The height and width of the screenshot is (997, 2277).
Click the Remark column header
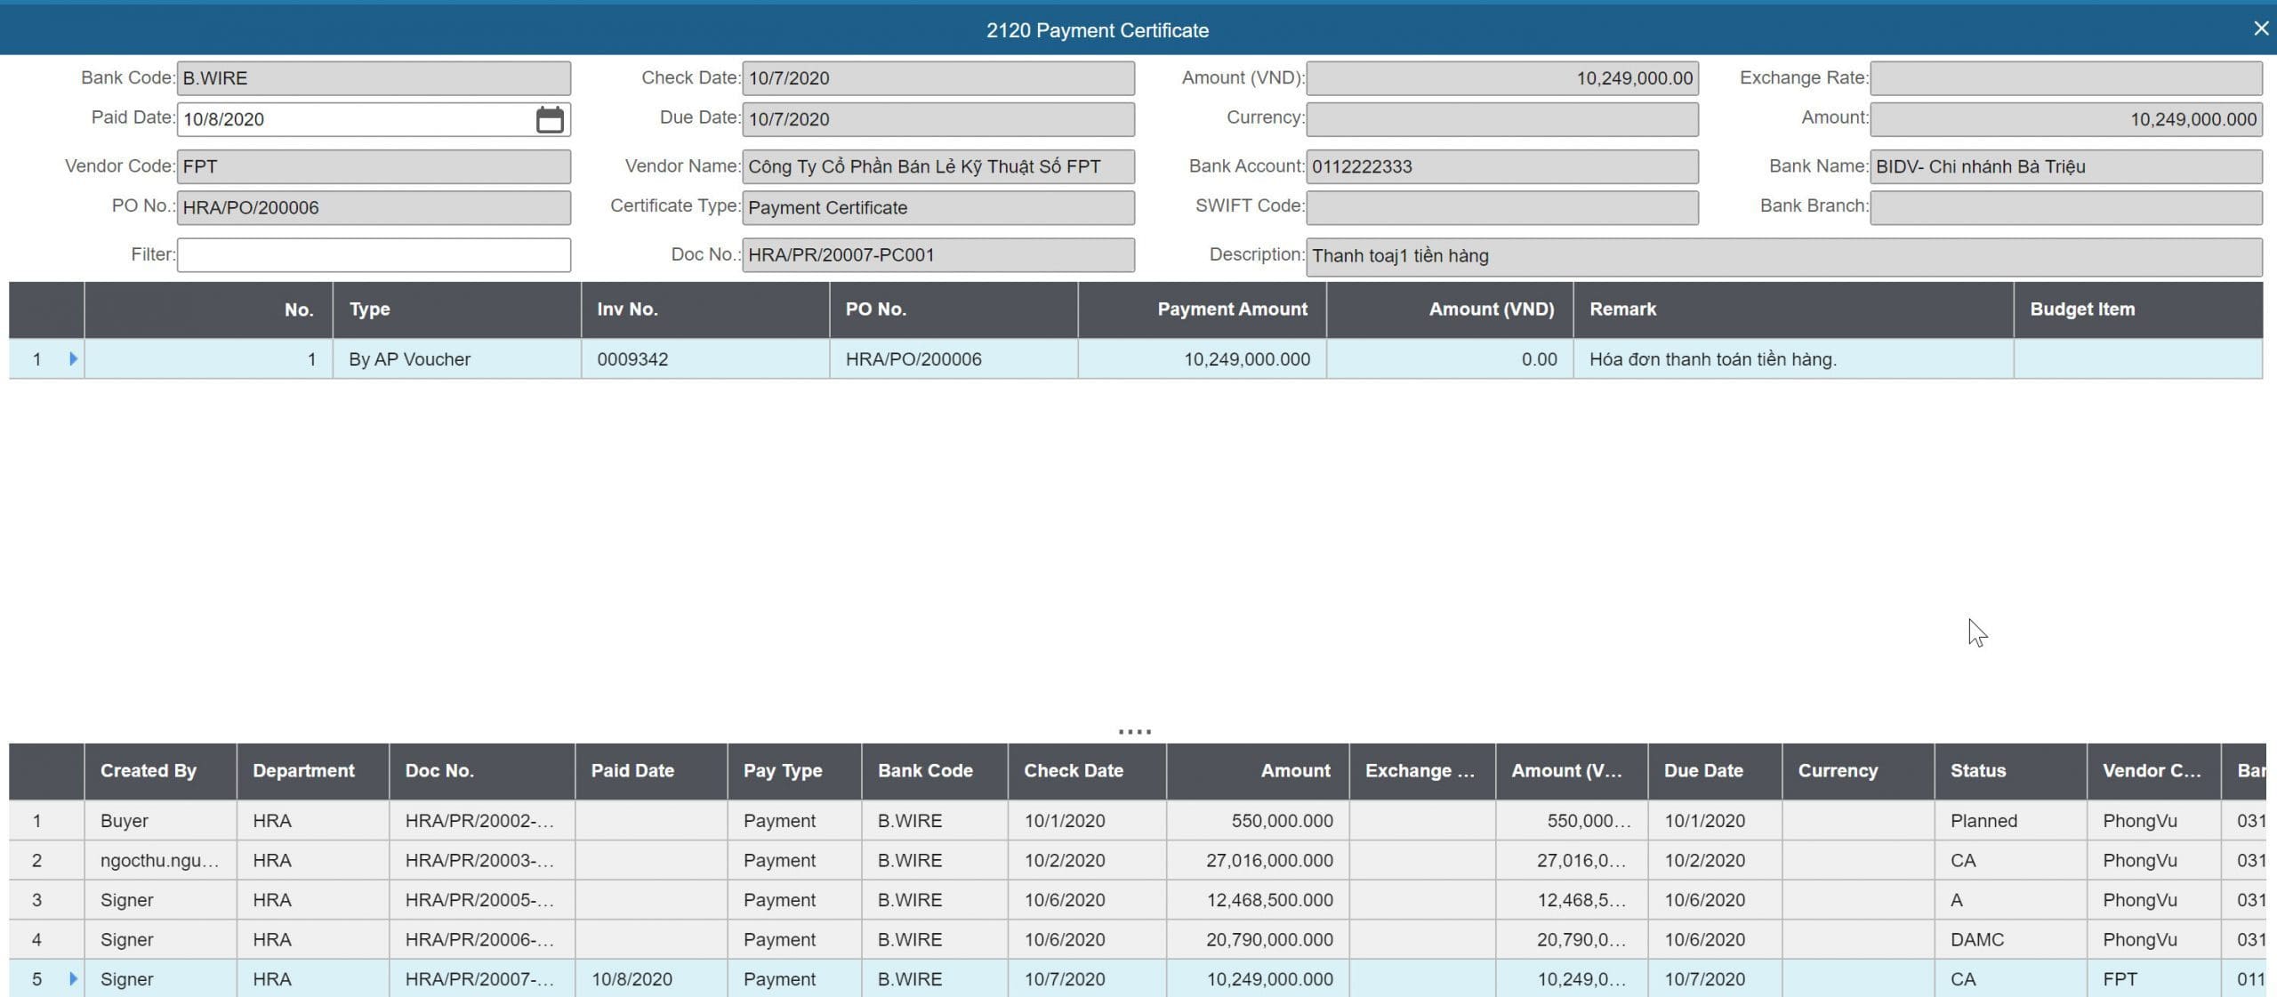point(1622,310)
